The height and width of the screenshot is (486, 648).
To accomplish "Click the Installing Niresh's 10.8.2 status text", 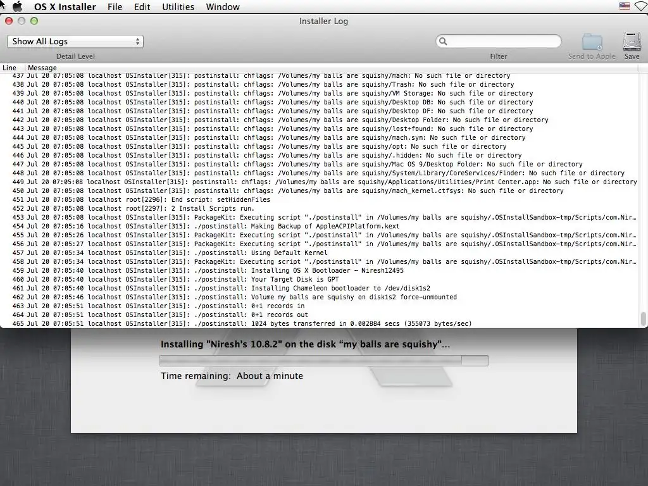I will 305,344.
